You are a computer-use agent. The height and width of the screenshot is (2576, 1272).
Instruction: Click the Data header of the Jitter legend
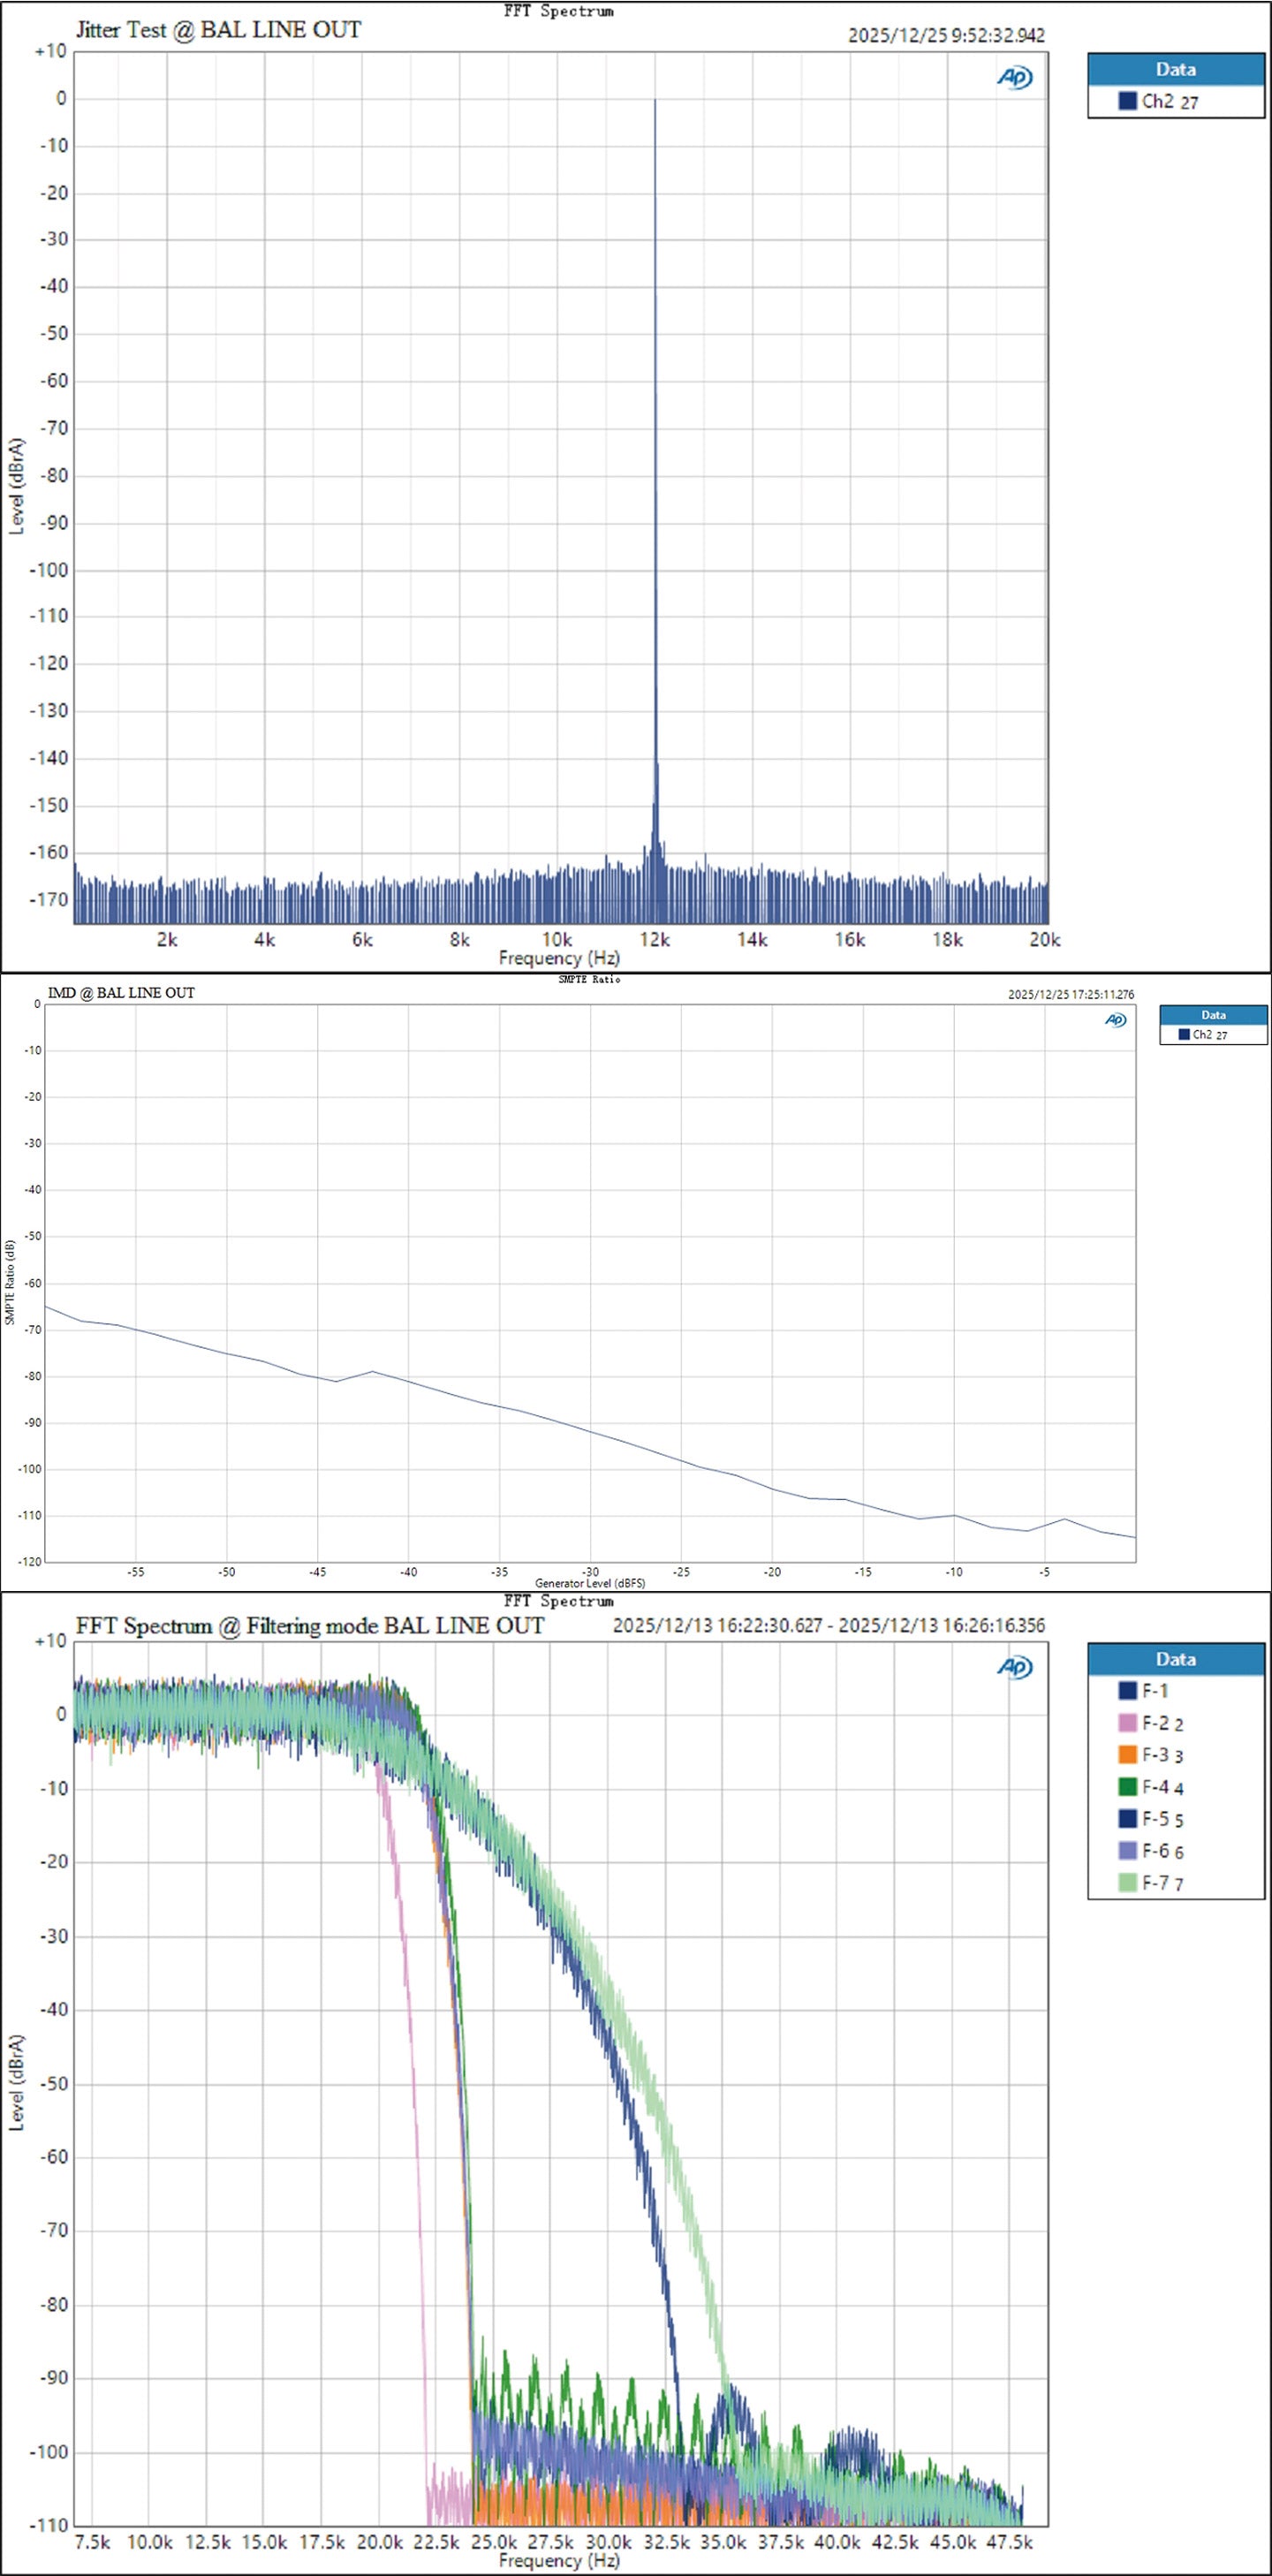coord(1176,69)
